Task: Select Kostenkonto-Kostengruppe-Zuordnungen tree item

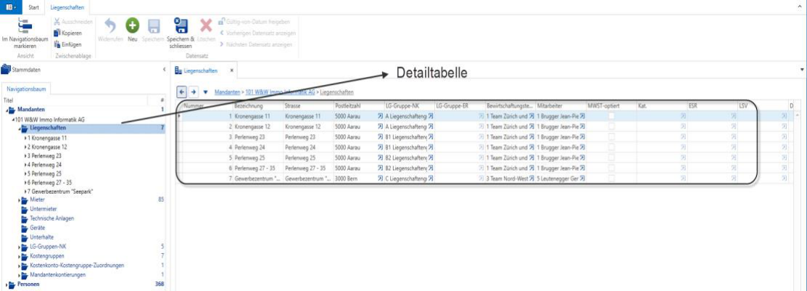Action: [75, 266]
